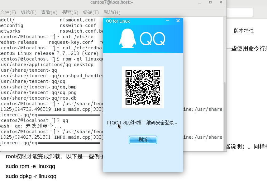The width and height of the screenshot is (267, 184).
Task: Click the terminal vertical scrollbar thumb
Action: pyautogui.click(x=225, y=116)
